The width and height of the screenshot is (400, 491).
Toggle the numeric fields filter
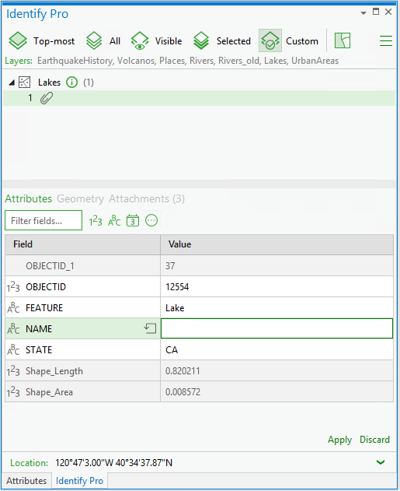(x=96, y=221)
